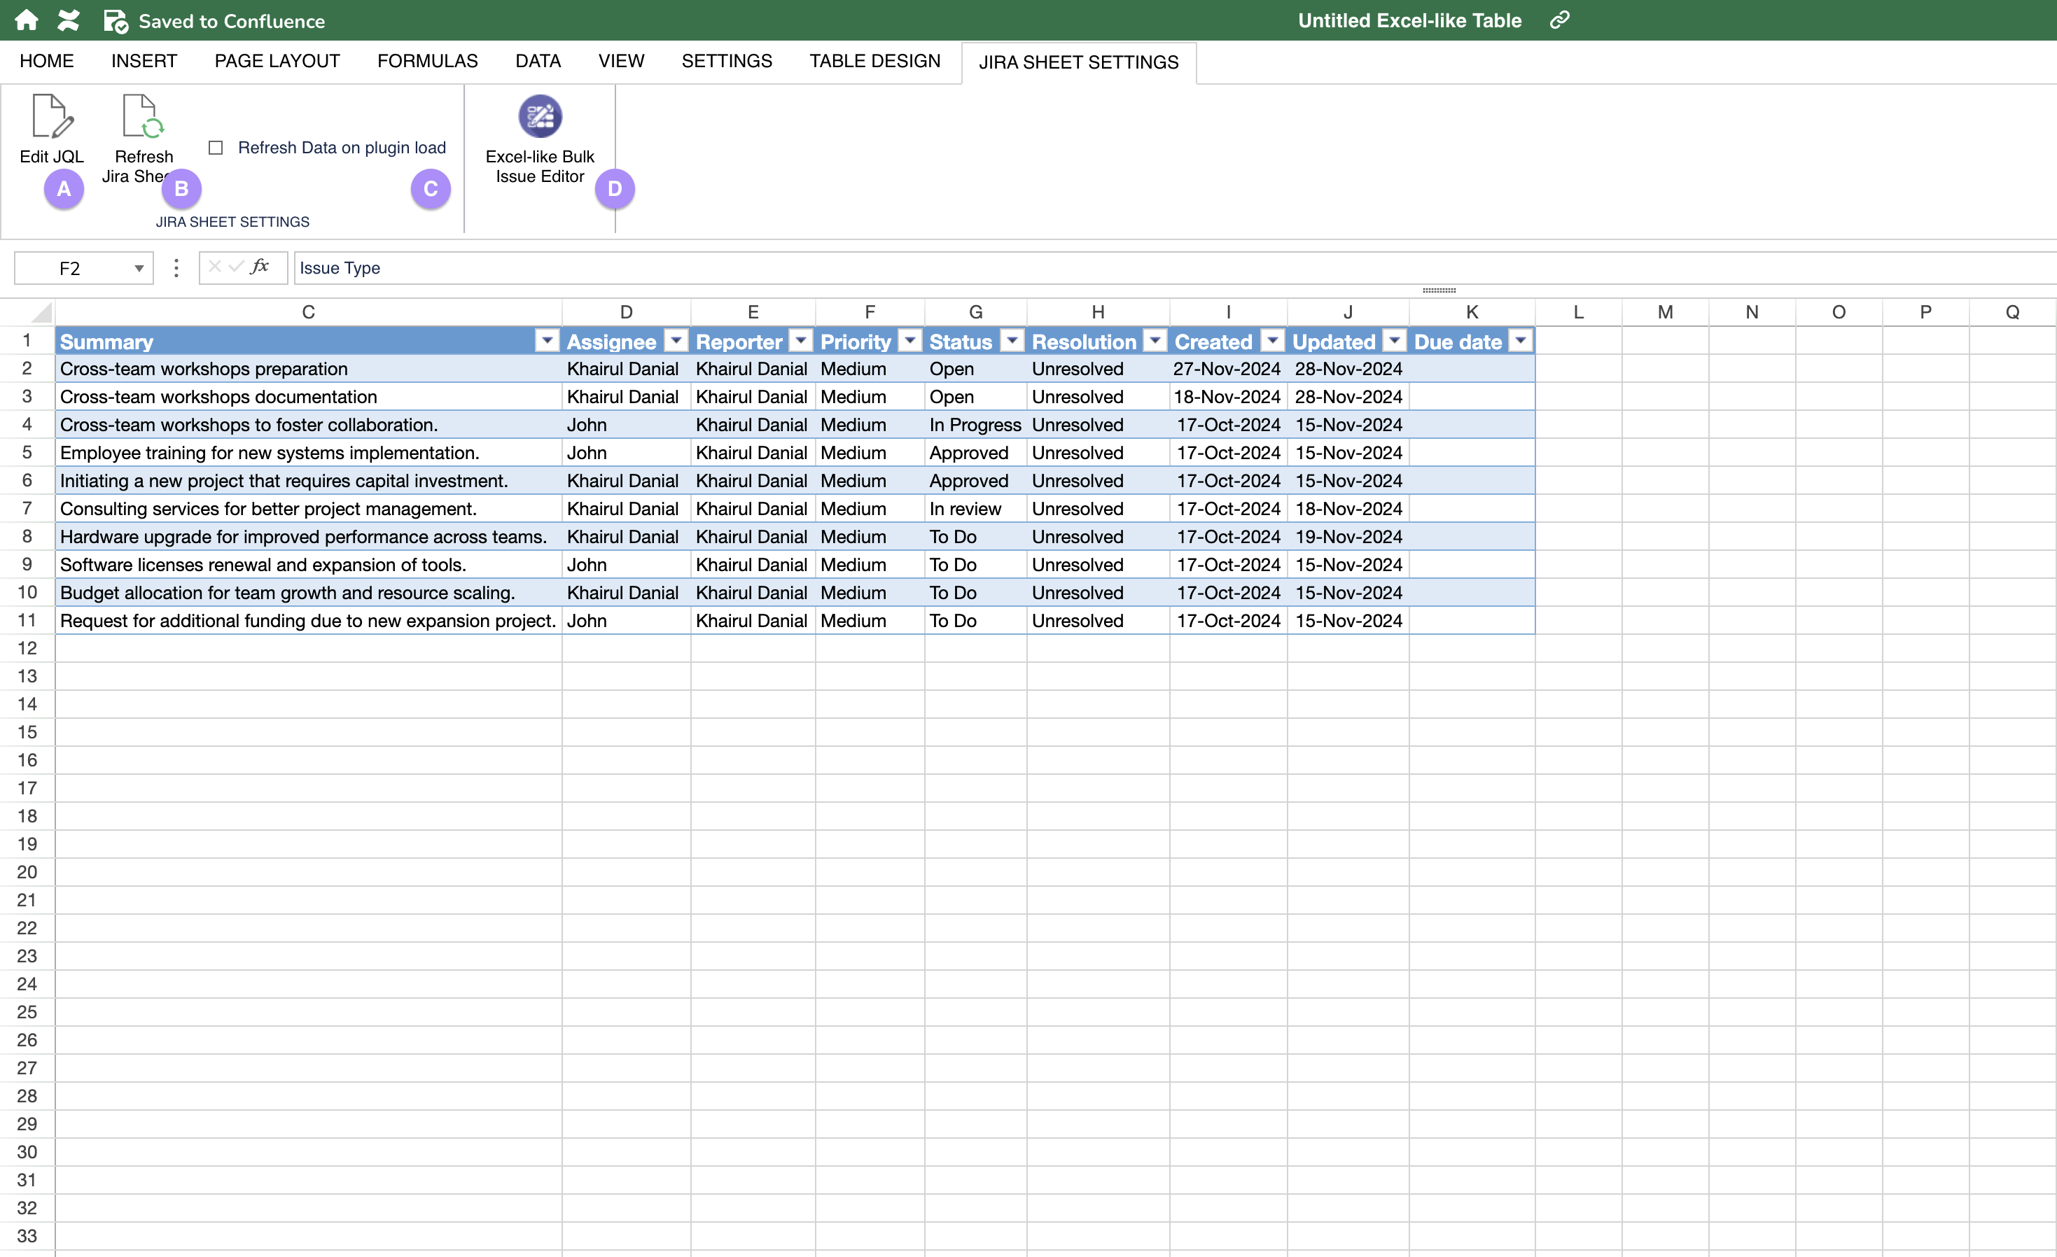Click the copy link icon beside title
This screenshot has height=1257, width=2057.
point(1559,20)
